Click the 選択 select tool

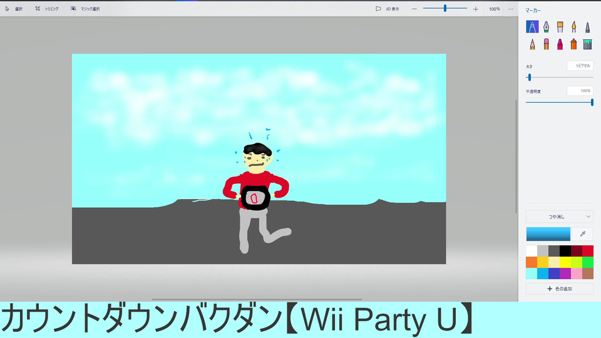(14, 8)
